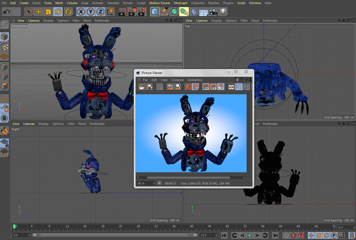Toggle position keyframe recording
The width and height of the screenshot is (356, 240).
311,236
